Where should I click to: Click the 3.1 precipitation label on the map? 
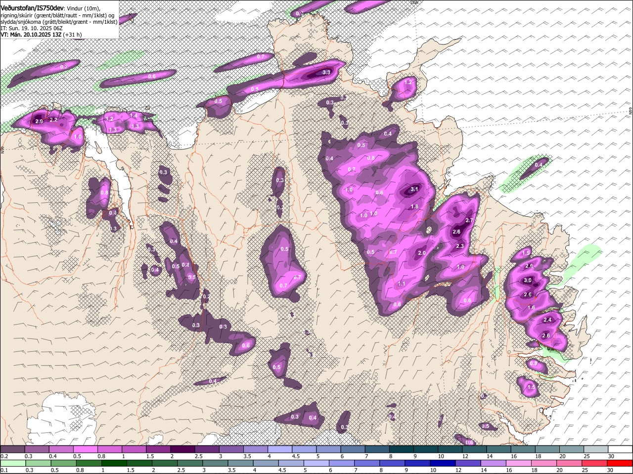pyautogui.click(x=414, y=189)
